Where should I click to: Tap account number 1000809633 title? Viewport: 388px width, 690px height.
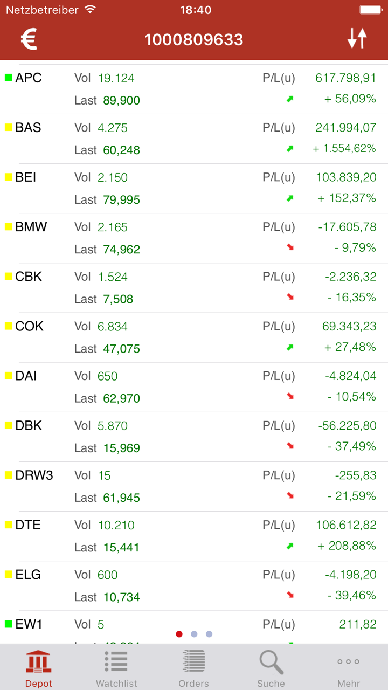click(194, 39)
